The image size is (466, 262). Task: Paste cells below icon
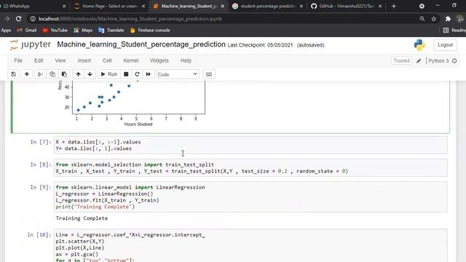[64, 74]
